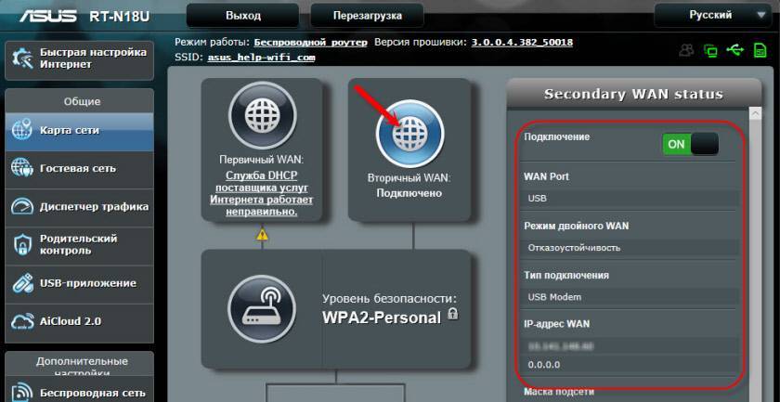Click the padlock icon beside WPA2-Personal
780x402 pixels.
[x=452, y=316]
